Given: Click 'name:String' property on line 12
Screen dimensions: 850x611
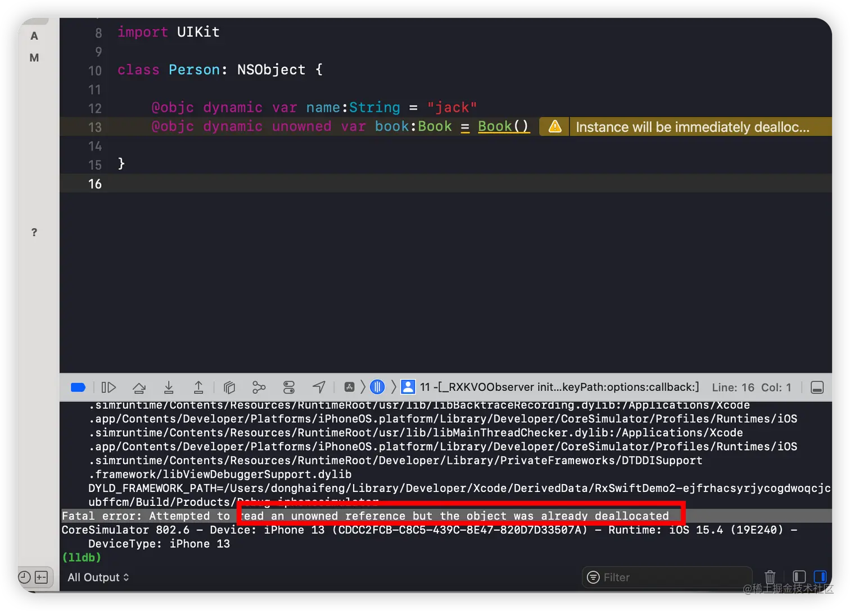Looking at the screenshot, I should (x=353, y=107).
